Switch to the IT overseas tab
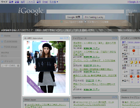Viewport: 140px width, 108px height. coord(11,41)
